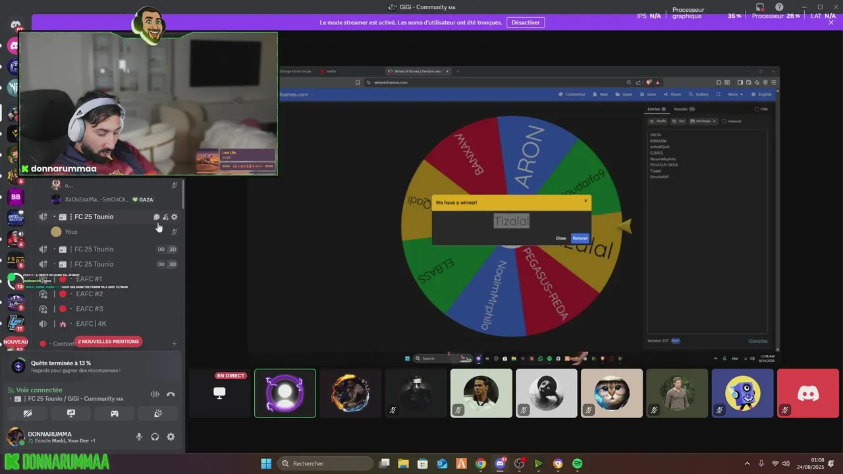Click Voix connectée status text
843x474 pixels.
pyautogui.click(x=40, y=390)
